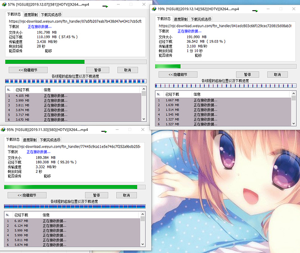300x253 pixels.
Task: Select thread row showing 3.874 MB
Action: [74, 110]
